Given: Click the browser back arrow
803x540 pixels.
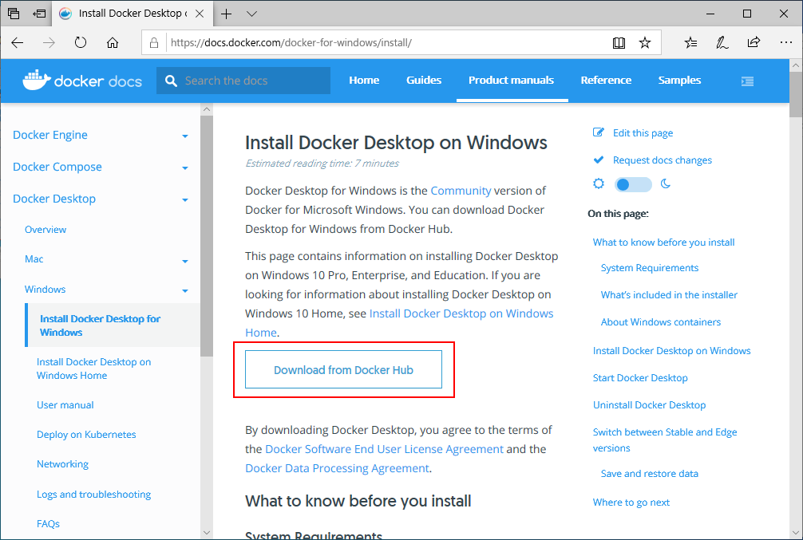Looking at the screenshot, I should (x=18, y=42).
